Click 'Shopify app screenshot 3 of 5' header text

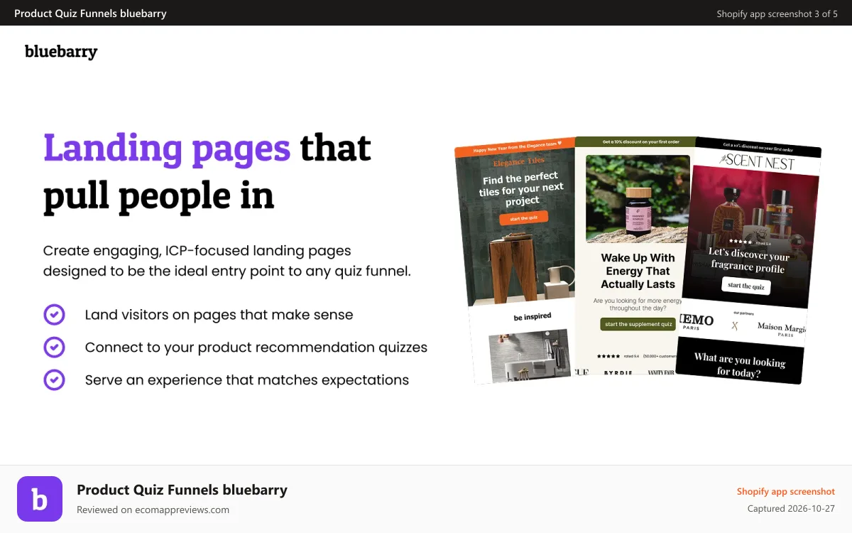click(777, 14)
